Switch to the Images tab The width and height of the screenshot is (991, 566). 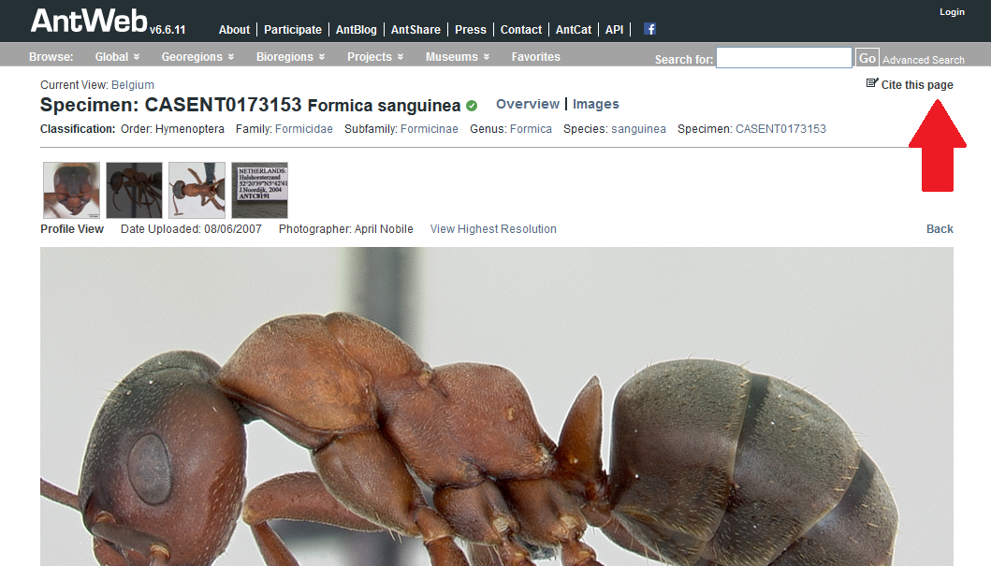(595, 104)
